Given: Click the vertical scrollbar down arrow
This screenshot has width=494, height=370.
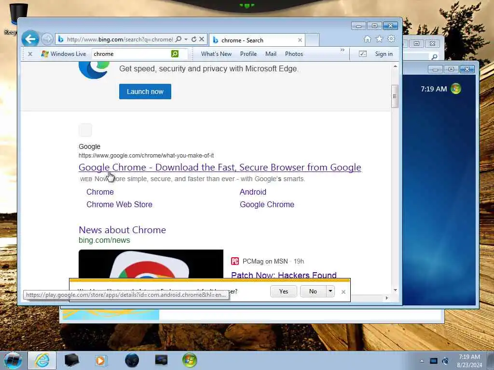Looking at the screenshot, I should coord(395,290).
